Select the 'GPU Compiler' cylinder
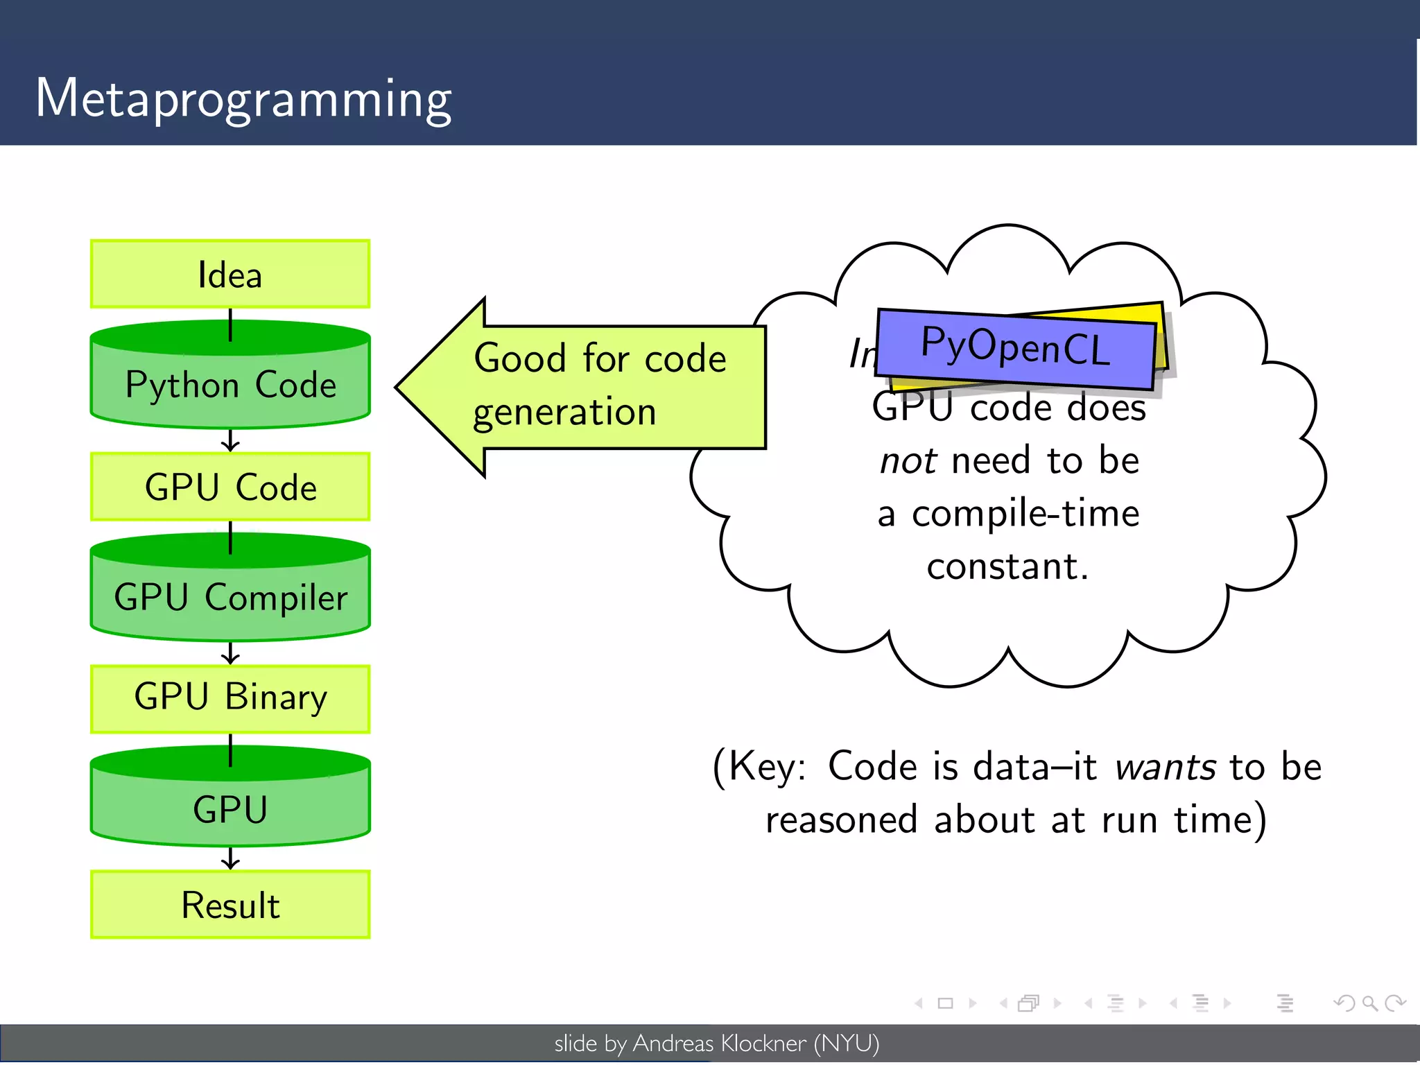 tap(230, 587)
